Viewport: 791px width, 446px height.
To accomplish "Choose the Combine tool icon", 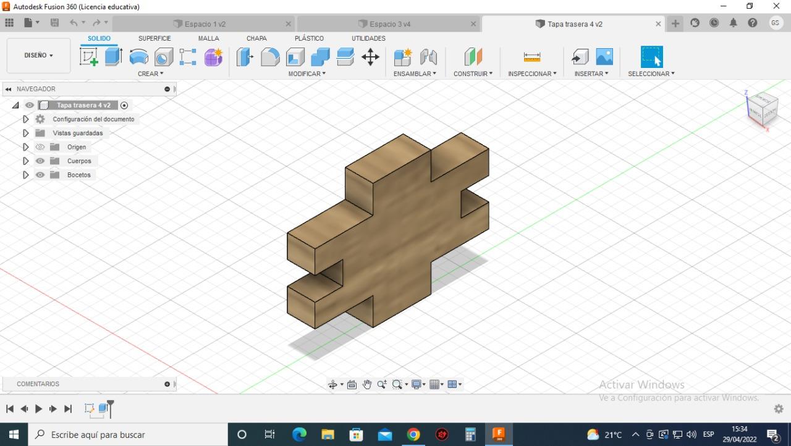I will click(x=320, y=57).
